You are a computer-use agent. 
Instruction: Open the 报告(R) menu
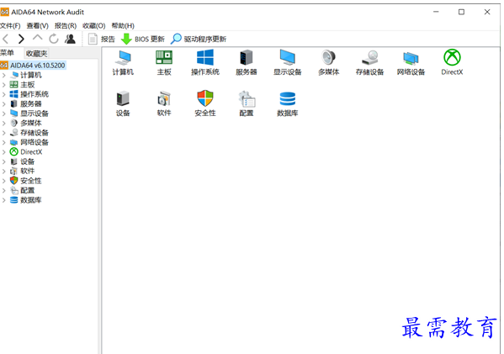tap(66, 26)
